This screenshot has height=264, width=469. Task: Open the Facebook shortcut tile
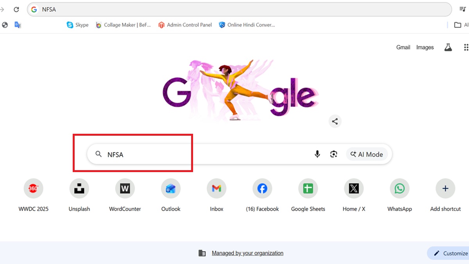click(x=262, y=189)
